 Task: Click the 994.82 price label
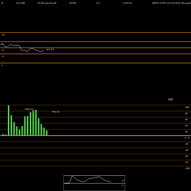click(x=55, y=112)
